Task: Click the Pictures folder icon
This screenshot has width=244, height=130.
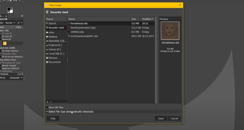Action: [47, 58]
